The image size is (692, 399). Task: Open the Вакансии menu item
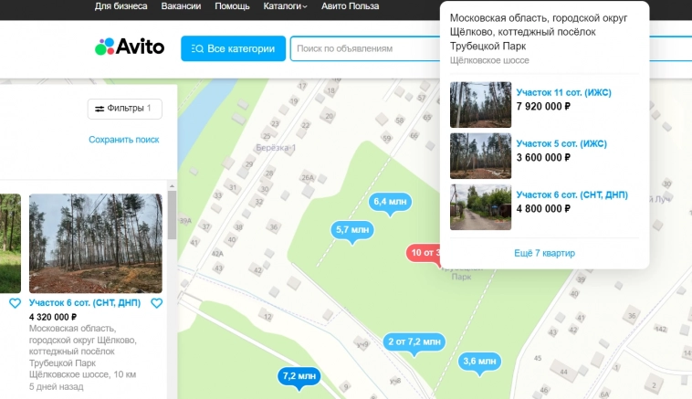click(181, 6)
